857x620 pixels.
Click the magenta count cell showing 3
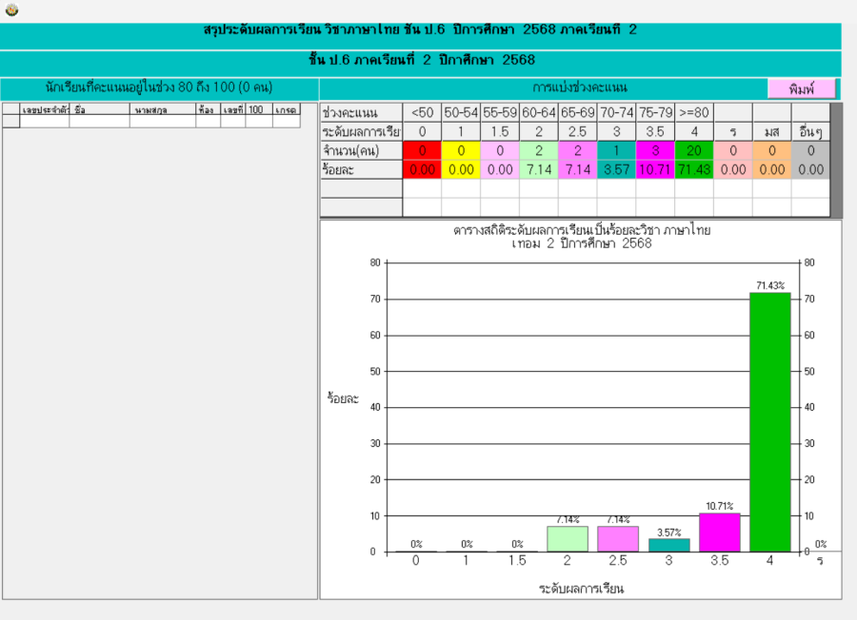655,150
